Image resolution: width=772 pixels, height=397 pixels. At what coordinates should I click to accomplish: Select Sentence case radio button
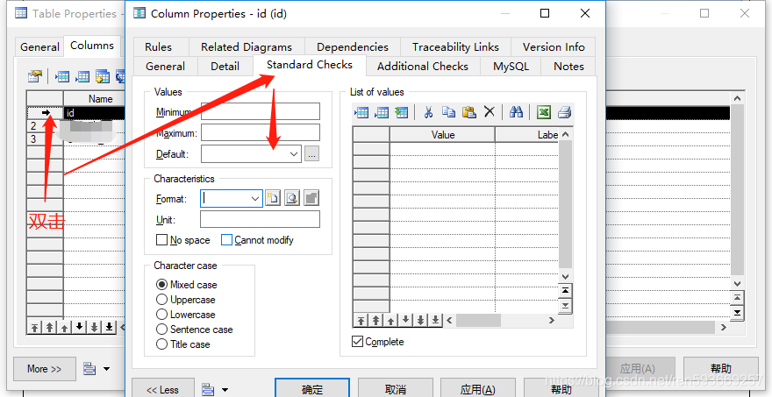click(x=161, y=330)
